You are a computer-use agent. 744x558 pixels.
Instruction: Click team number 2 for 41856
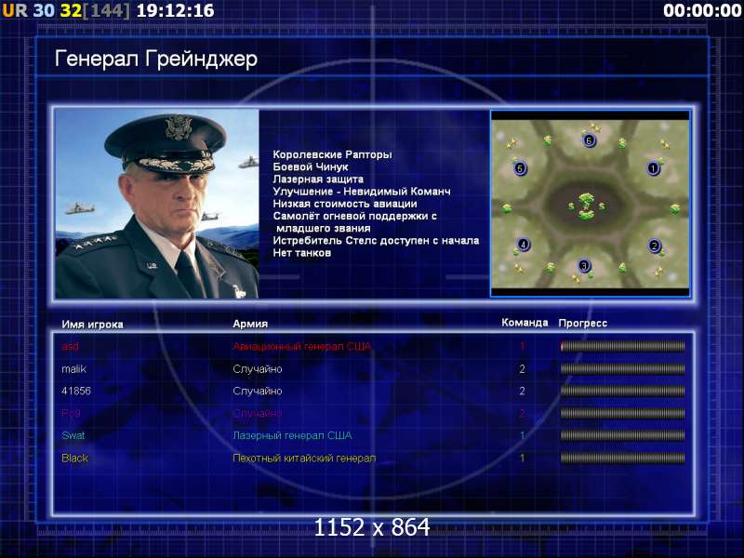tap(523, 391)
